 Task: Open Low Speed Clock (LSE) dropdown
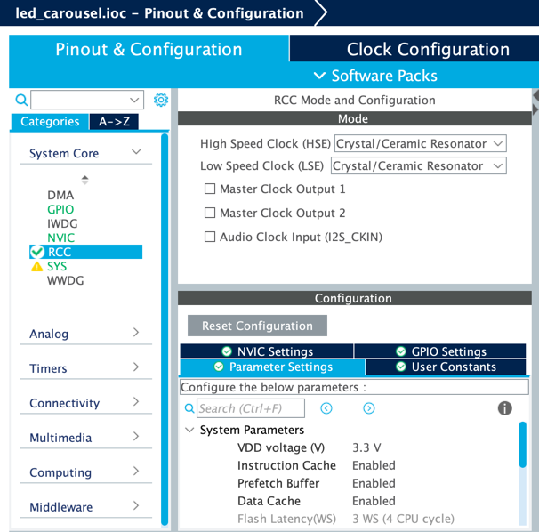point(418,165)
